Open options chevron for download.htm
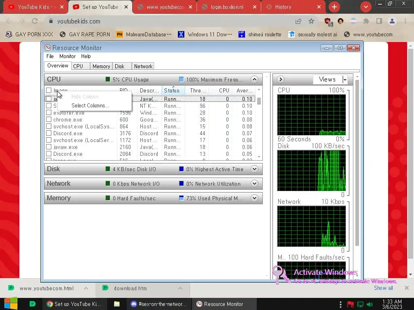414x310 pixels. [180, 288]
